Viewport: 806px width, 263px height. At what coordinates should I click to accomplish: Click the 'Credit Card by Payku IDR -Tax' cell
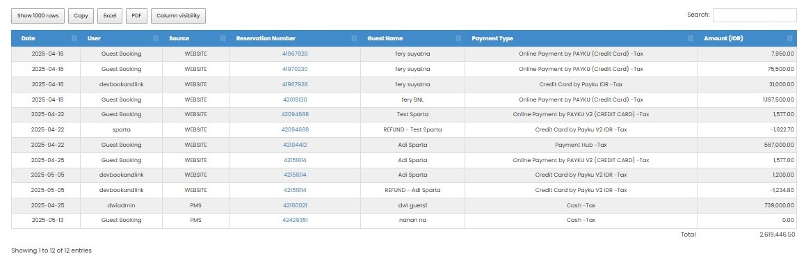[x=581, y=84]
